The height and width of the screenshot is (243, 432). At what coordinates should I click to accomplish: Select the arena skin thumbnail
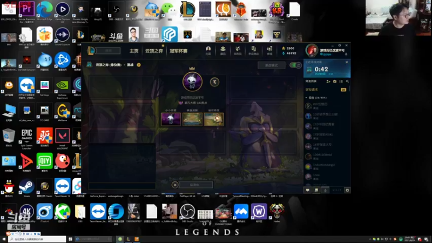pyautogui.click(x=192, y=119)
